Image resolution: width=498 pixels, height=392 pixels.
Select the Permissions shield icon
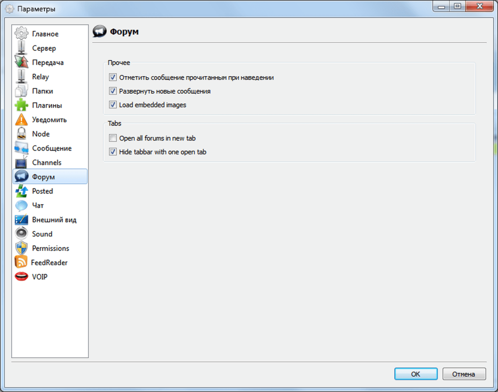click(x=21, y=248)
